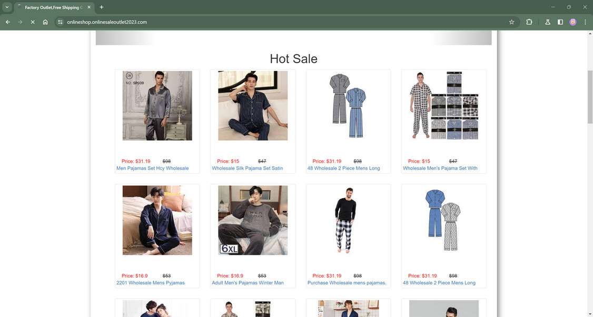This screenshot has height=317, width=593.
Task: Click the browser back arrow
Action: tap(7, 22)
